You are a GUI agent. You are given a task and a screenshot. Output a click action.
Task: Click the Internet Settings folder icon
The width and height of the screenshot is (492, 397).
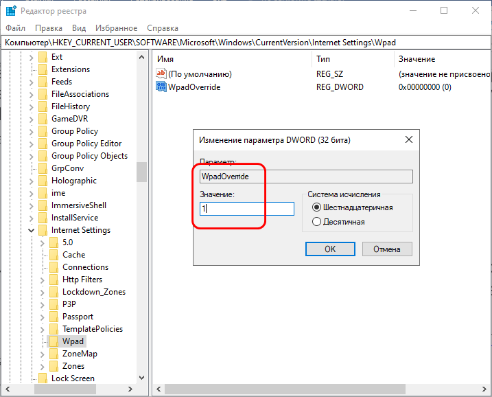coord(43,230)
